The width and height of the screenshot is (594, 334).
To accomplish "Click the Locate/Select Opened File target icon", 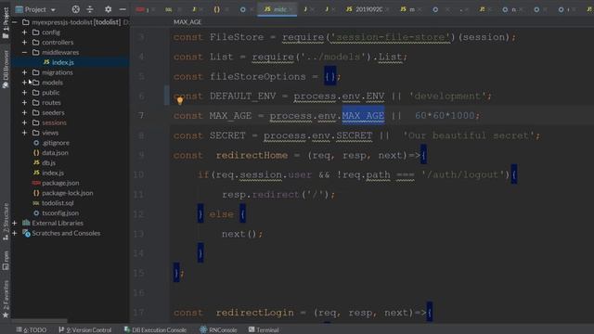I will point(76,9).
